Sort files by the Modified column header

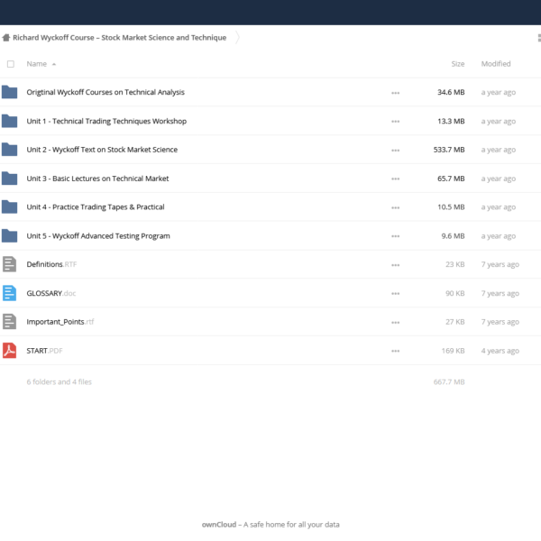pyautogui.click(x=496, y=64)
